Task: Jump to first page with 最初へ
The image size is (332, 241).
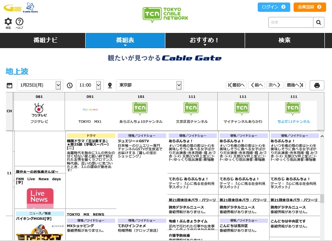Action: [x=236, y=85]
